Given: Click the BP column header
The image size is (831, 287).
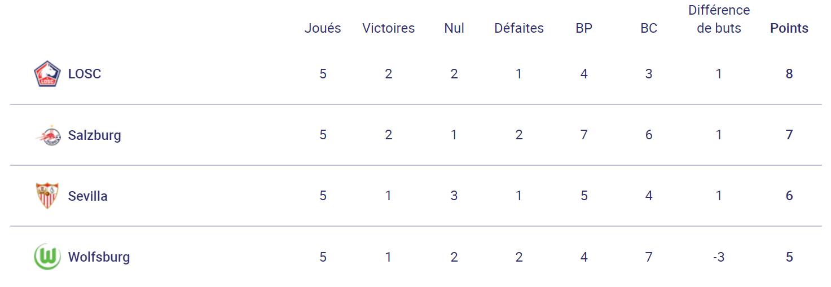Looking at the screenshot, I should pyautogui.click(x=584, y=28).
